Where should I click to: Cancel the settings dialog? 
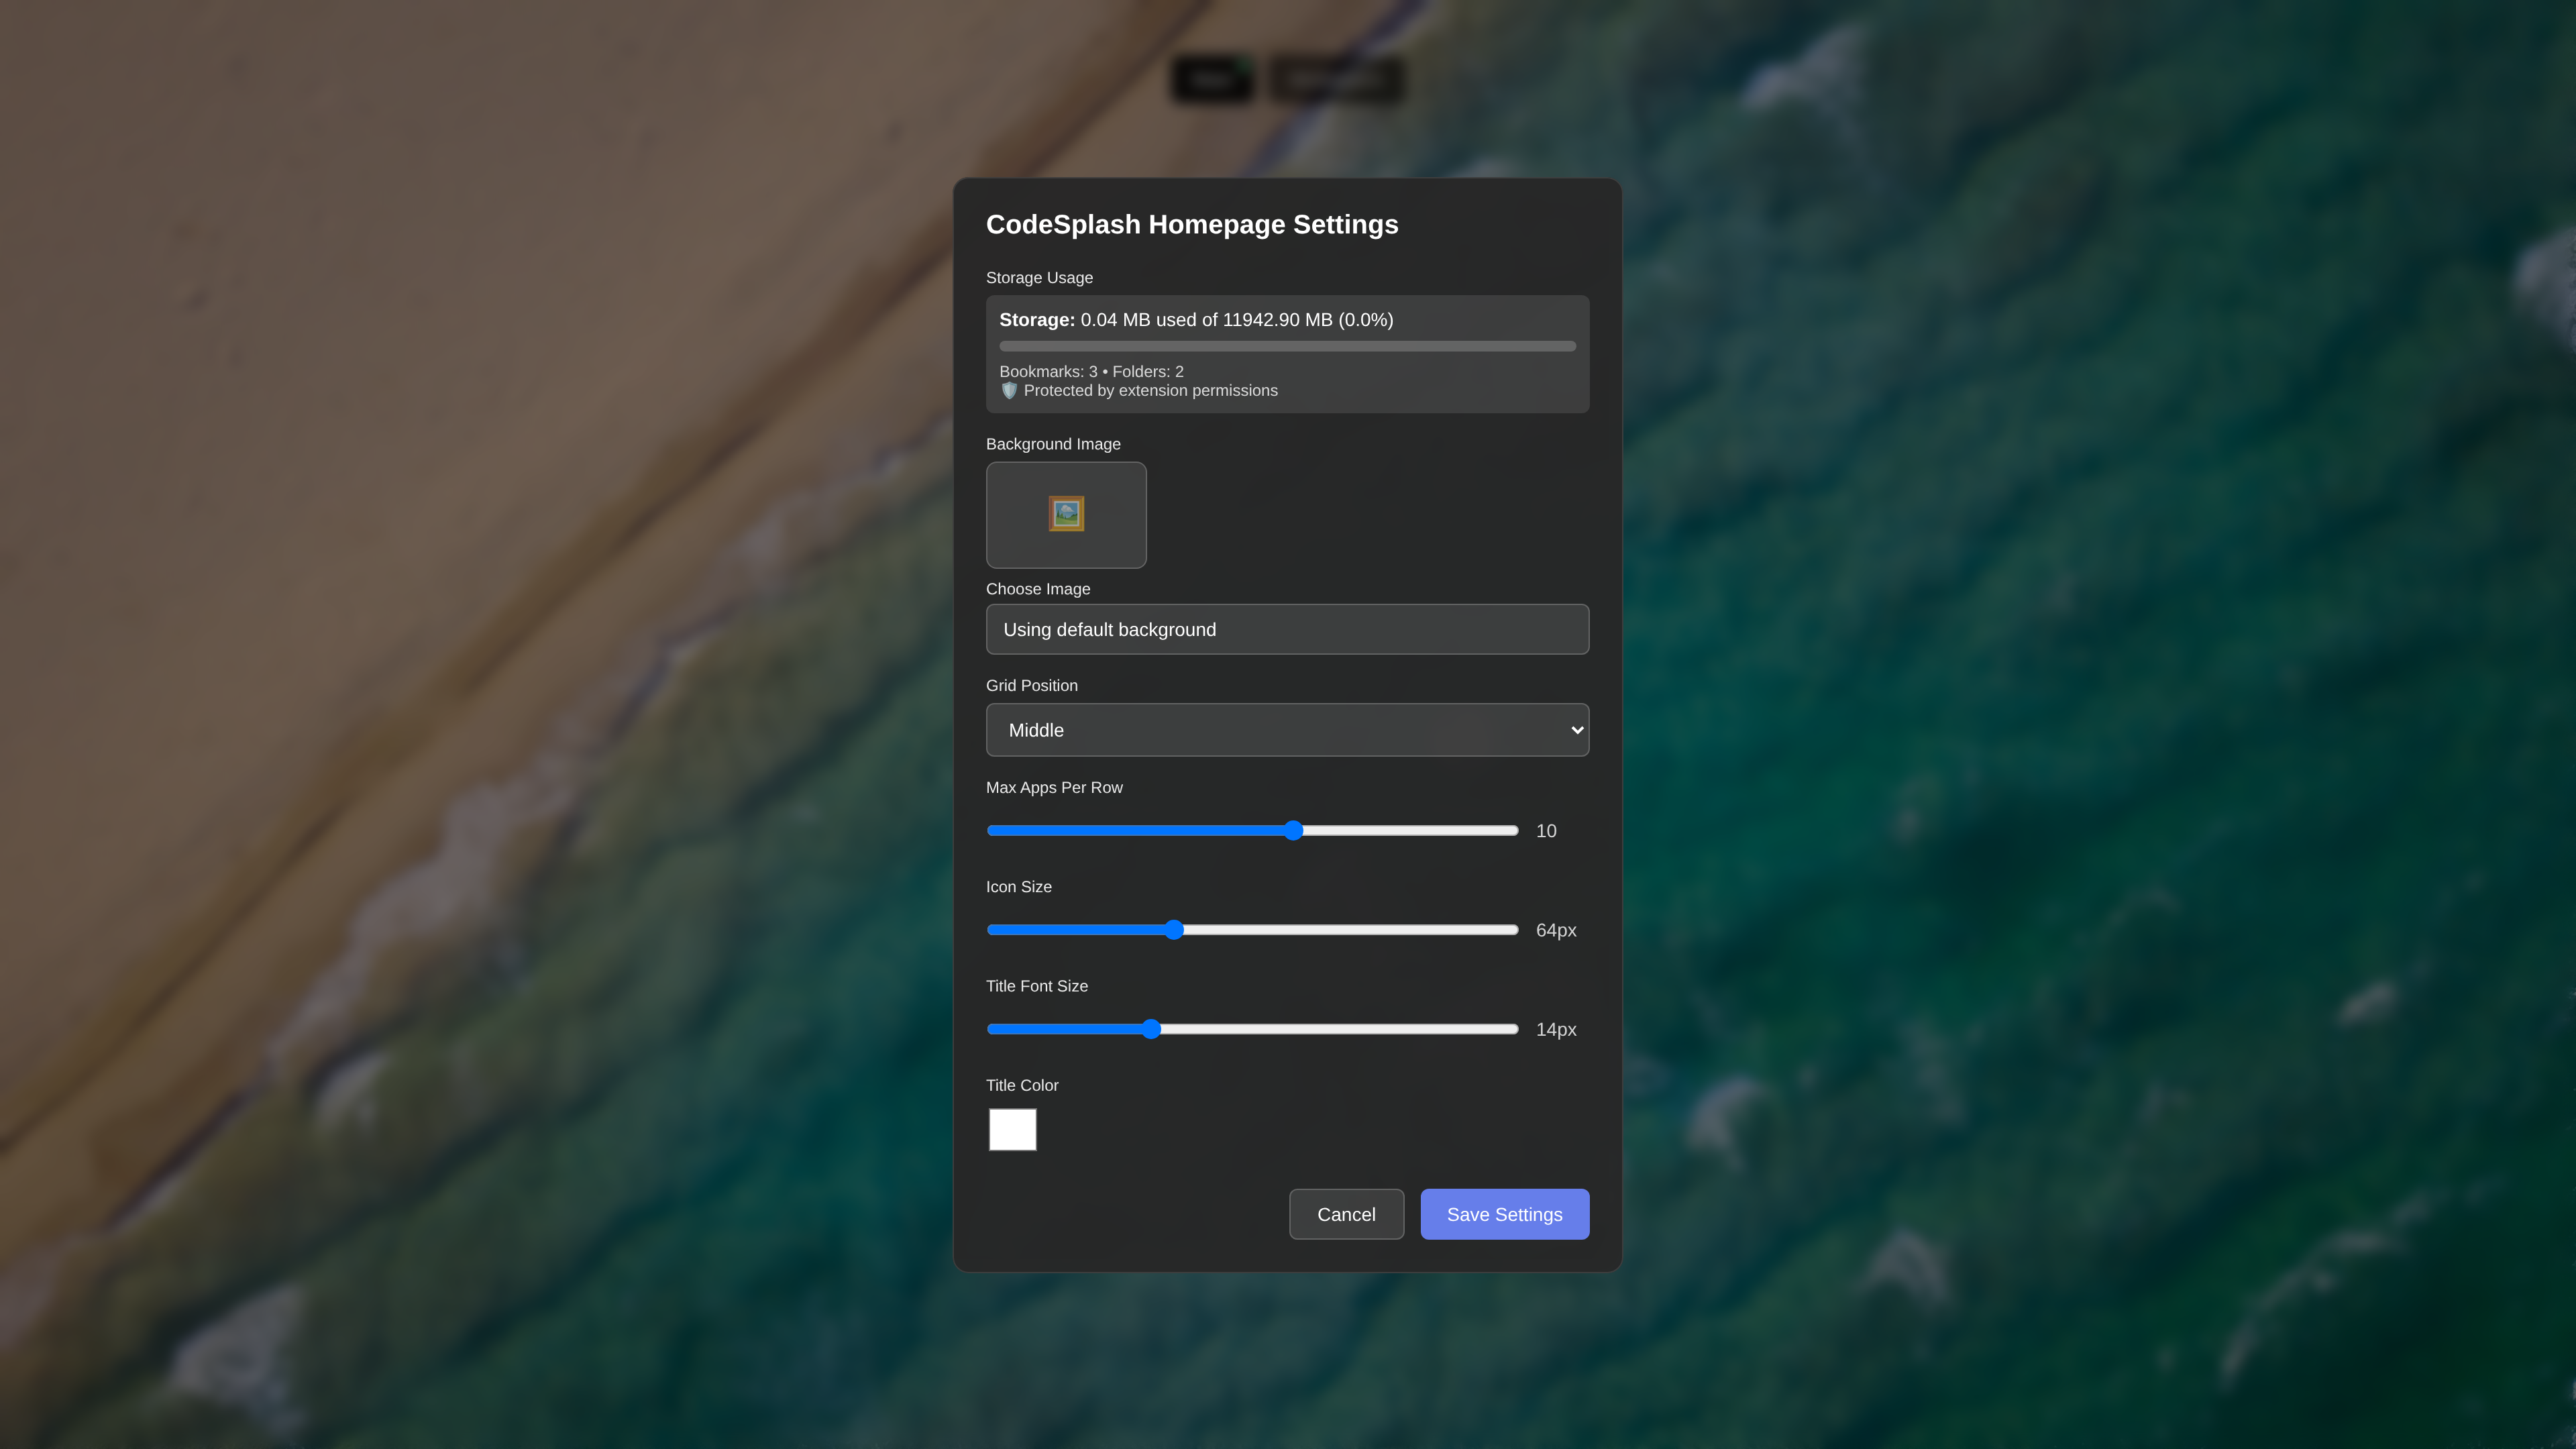tap(1346, 1214)
